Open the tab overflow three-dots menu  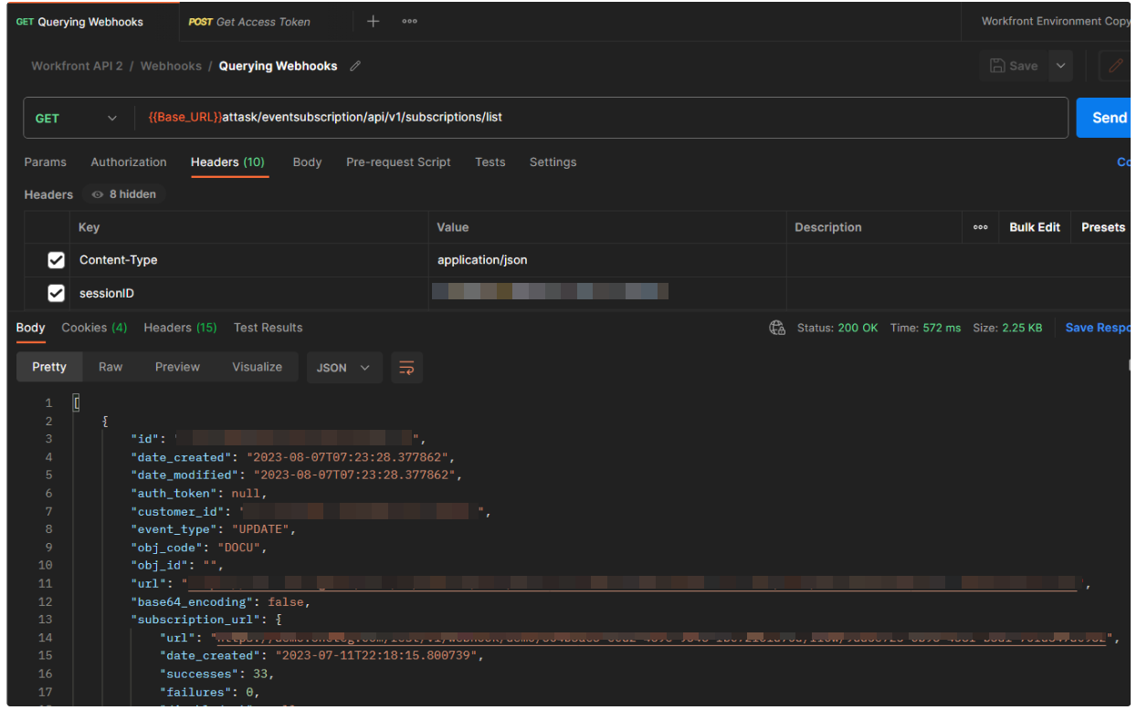coord(409,22)
